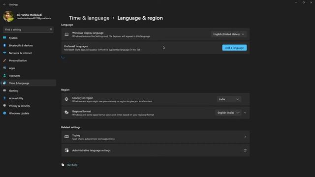315x177 pixels.
Task: Open the Country or region dropdown
Action: point(229,99)
